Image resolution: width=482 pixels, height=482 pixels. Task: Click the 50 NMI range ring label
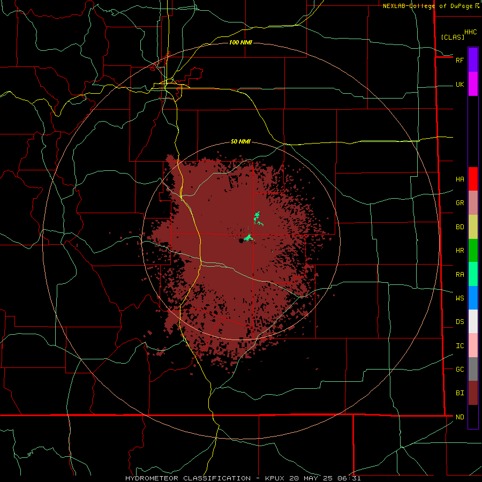(240, 141)
